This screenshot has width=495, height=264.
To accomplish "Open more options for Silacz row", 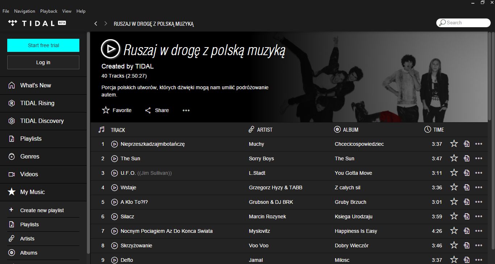I will pos(479,216).
